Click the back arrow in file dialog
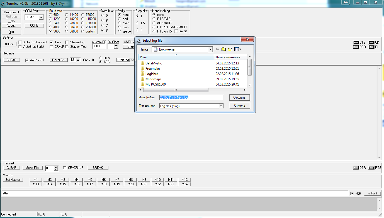Screen dimensions: 384x218 (217, 49)
